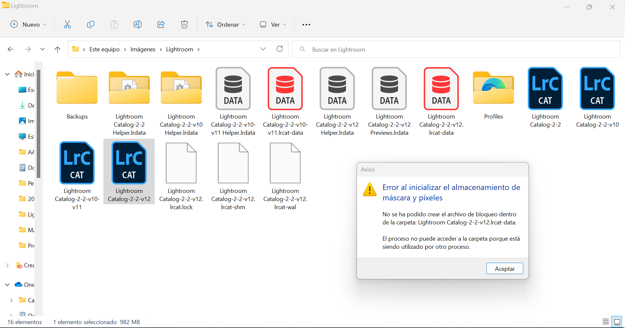Click the Rename icon in the toolbar
The image size is (625, 328).
[x=138, y=24]
